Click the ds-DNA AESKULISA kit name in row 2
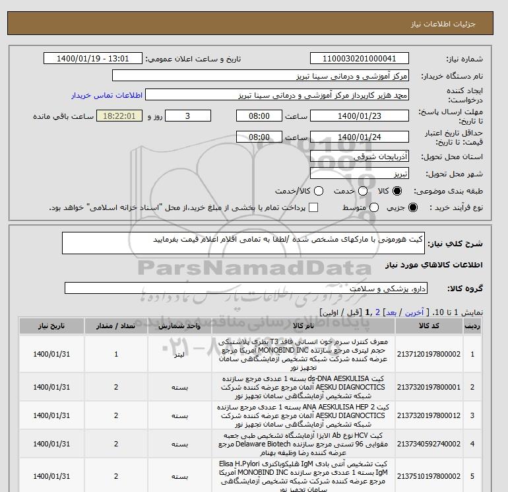This screenshot has width=508, height=492. click(303, 387)
